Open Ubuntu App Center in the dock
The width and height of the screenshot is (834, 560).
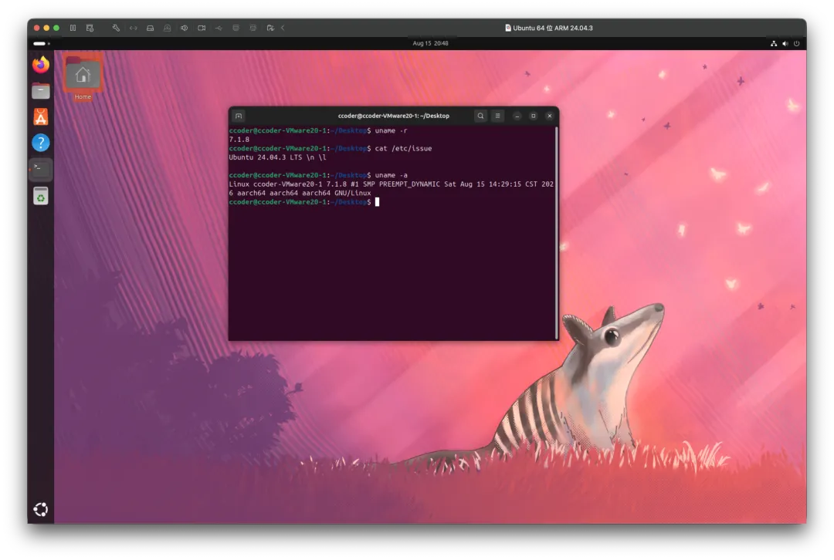[x=41, y=117]
